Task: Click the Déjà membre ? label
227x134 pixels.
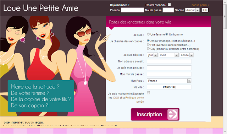Action: (120, 5)
